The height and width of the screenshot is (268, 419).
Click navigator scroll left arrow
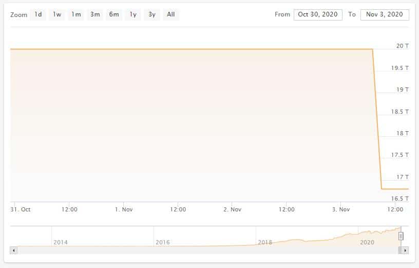coord(14,251)
